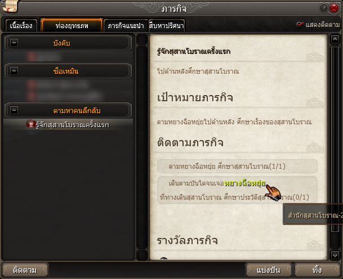Click the แบ่งปัน share button
Screen dimensions: 343x279
tap(269, 270)
